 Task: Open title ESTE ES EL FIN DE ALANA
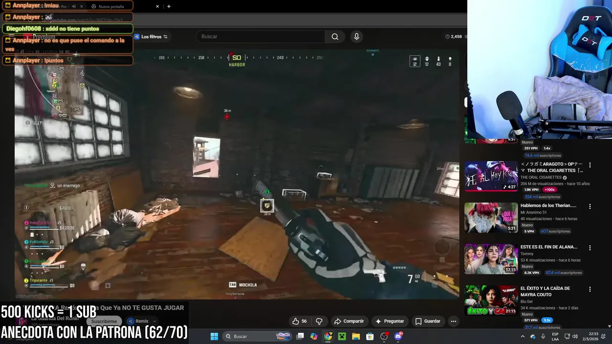pos(549,247)
